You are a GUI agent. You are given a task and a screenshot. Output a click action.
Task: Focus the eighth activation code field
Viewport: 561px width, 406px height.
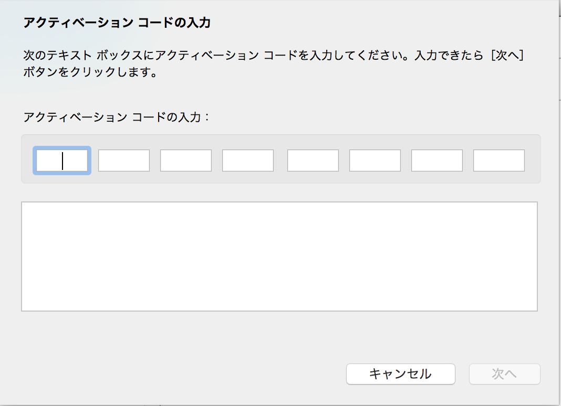(x=499, y=161)
